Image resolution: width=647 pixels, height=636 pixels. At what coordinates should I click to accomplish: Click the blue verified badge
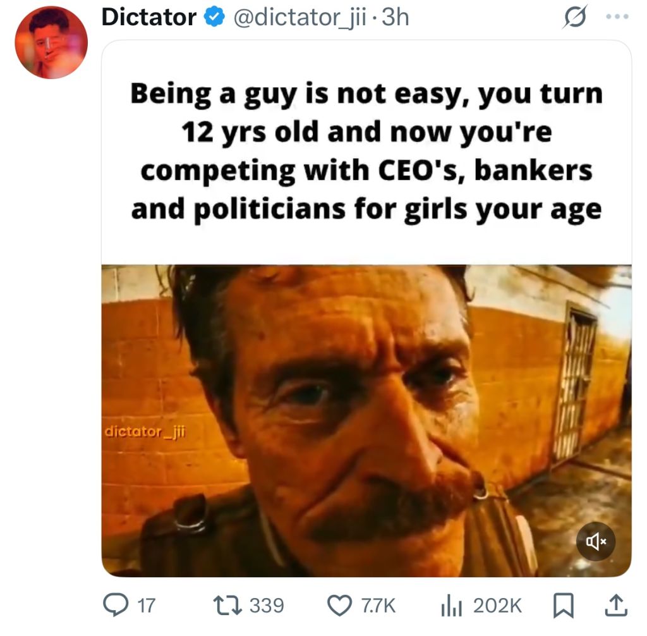pos(215,17)
